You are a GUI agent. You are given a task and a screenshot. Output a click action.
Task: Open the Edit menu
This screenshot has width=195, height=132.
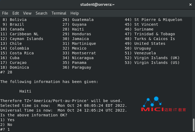[16, 13]
